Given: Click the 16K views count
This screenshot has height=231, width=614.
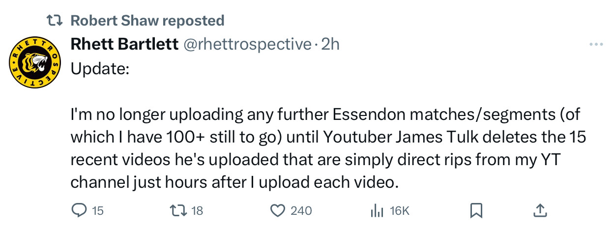Looking at the screenshot, I should click(x=399, y=211).
